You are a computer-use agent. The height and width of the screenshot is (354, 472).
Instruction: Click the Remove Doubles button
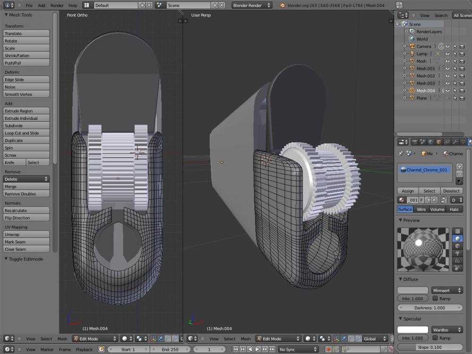click(x=26, y=194)
